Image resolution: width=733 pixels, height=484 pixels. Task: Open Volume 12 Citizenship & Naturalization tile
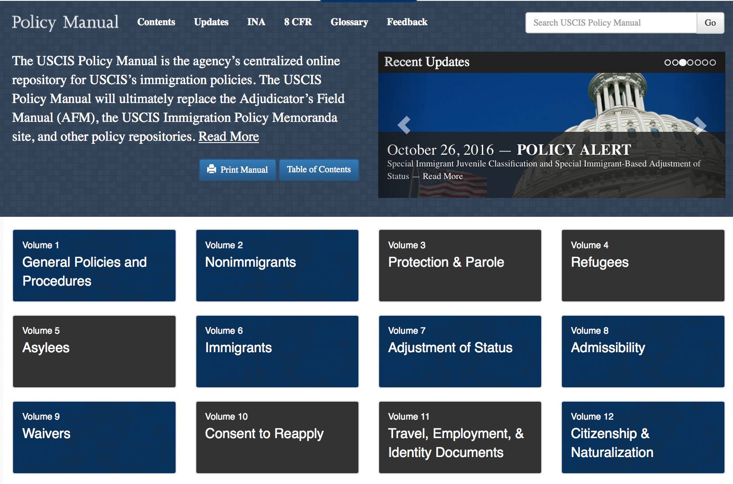(x=643, y=437)
